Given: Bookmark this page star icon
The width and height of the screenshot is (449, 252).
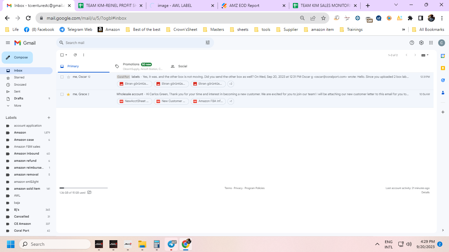Looking at the screenshot, I should [x=323, y=18].
